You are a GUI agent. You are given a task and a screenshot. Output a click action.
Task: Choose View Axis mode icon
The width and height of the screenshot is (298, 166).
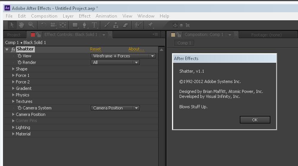(x=188, y=25)
